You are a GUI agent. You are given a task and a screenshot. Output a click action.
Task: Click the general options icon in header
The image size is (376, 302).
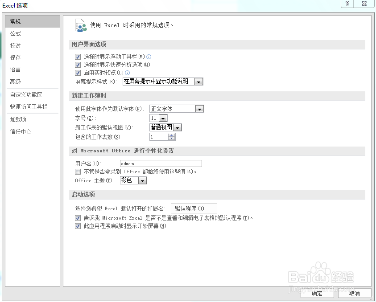81,25
